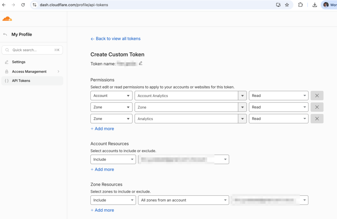Open Include dropdown under Account Resources

pos(113,159)
